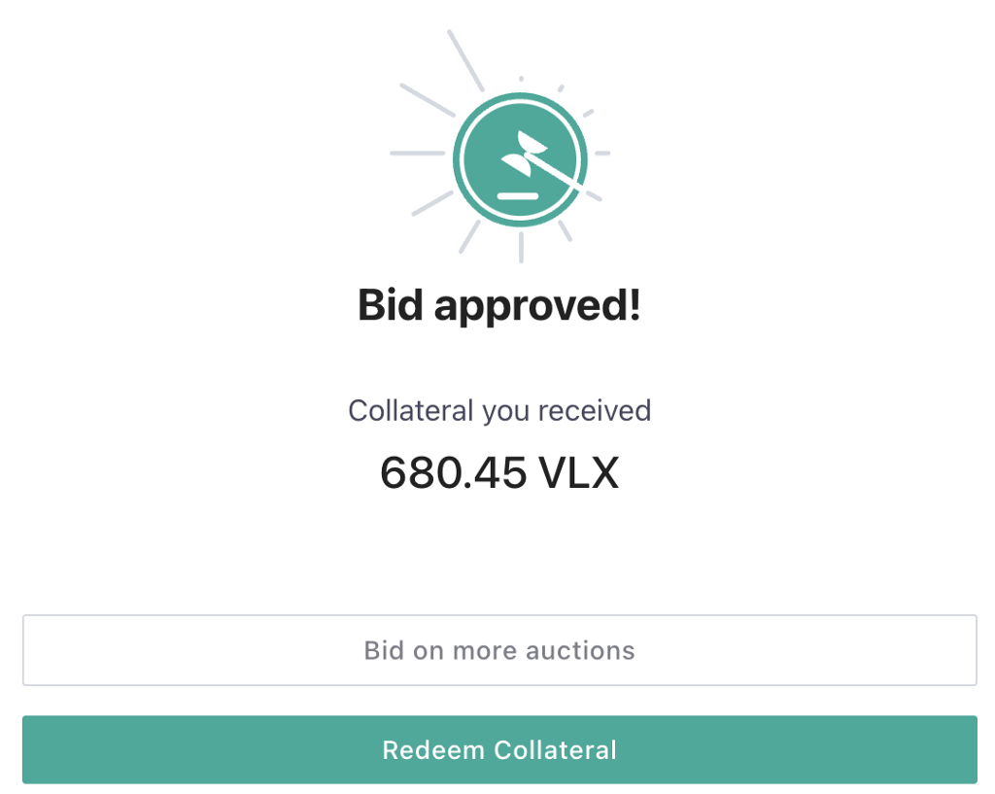Click the word "Collateral" in the gray label
Image resolution: width=995 pixels, height=794 pixels.
coord(410,410)
